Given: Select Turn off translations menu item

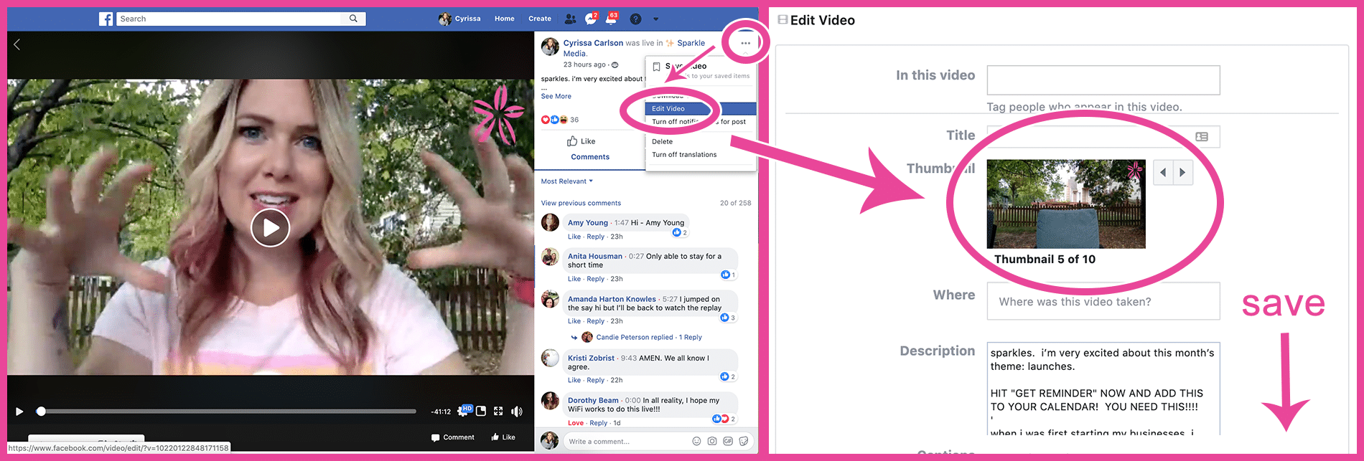Looking at the screenshot, I should 684,155.
